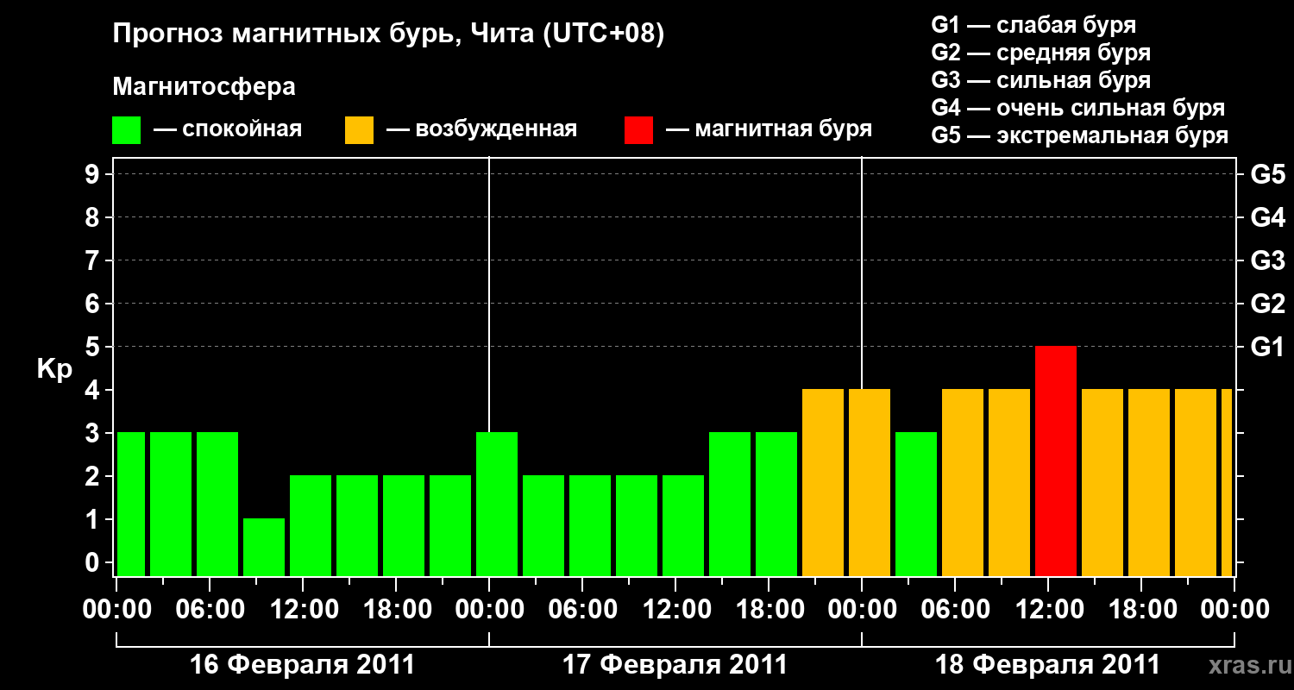Click the 'Магнитосфера' heading
The width and height of the screenshot is (1294, 690).
point(204,88)
